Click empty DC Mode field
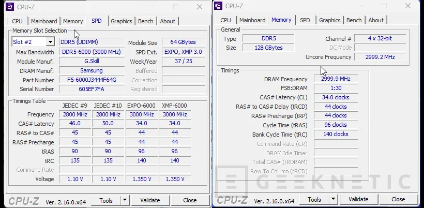Screen dimensions: 424x208 [x=380, y=48]
